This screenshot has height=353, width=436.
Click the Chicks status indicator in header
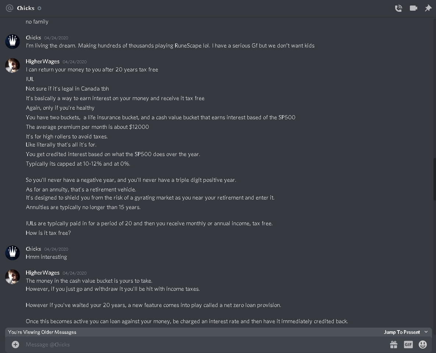click(x=39, y=8)
